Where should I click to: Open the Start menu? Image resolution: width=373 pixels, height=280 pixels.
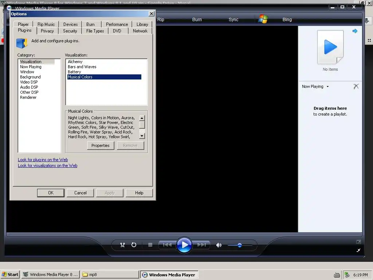[10, 275]
